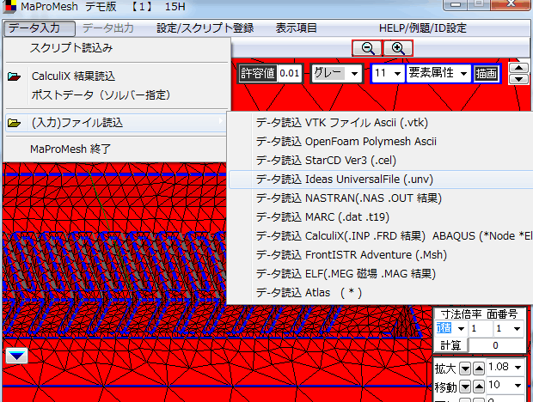Click the 計算 result field showing 0

point(496,345)
